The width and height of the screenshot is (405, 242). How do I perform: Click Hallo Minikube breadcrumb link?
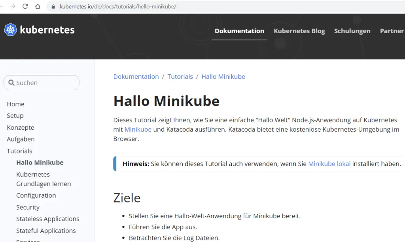pyautogui.click(x=223, y=77)
